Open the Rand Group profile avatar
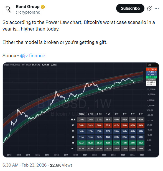 [8, 9]
